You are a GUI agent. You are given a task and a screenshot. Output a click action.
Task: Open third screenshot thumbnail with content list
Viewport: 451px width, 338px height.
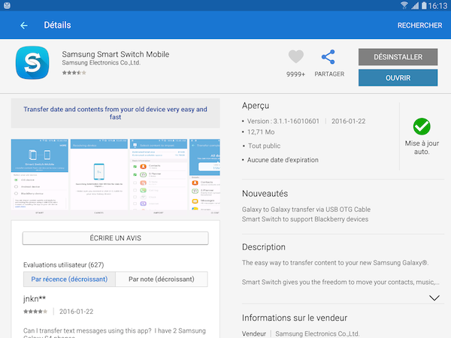159,177
